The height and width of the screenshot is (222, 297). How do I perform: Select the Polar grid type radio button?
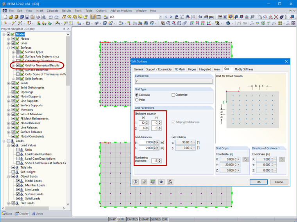pos(137,100)
